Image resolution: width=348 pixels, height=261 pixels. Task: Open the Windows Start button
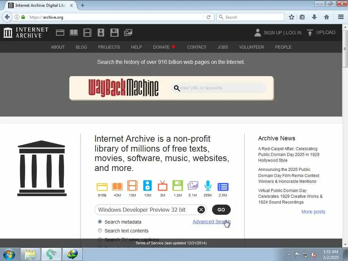point(9,254)
